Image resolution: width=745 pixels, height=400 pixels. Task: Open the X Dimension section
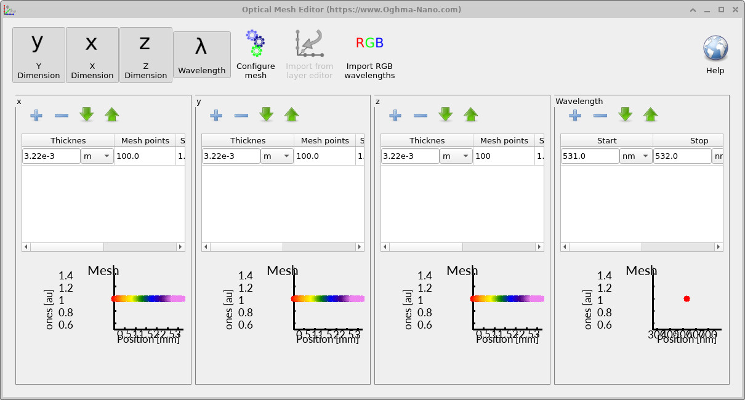tap(92, 55)
